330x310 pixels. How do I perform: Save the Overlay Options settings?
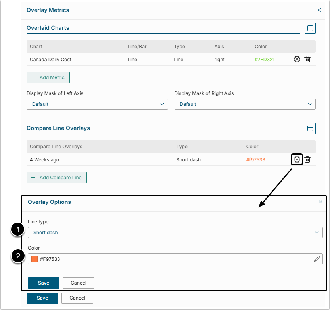coord(44,283)
